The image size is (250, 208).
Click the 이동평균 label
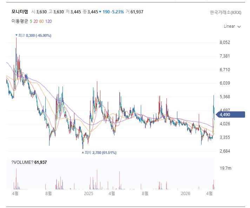pos(20,21)
